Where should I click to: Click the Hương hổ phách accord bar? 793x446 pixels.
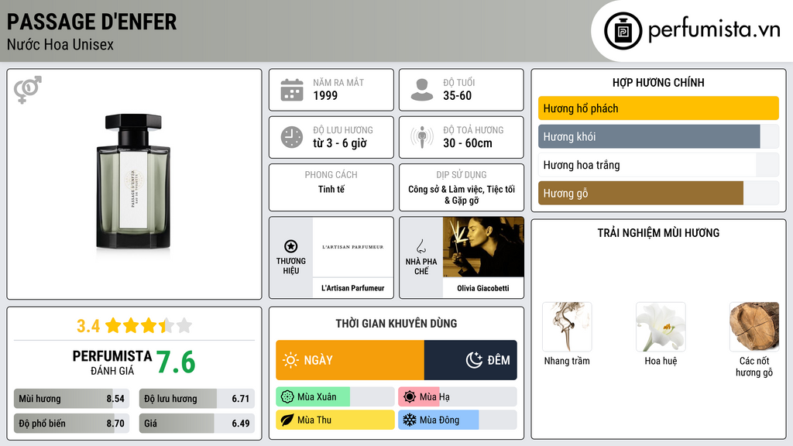tap(658, 108)
